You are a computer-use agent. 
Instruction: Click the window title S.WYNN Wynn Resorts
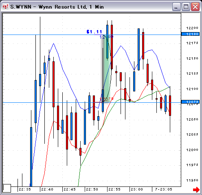[57, 6]
